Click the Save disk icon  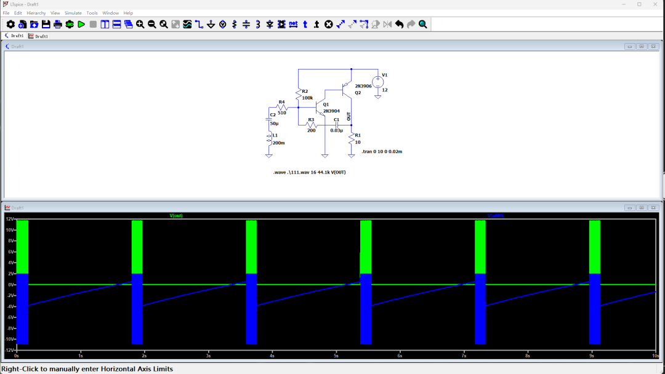tap(46, 24)
